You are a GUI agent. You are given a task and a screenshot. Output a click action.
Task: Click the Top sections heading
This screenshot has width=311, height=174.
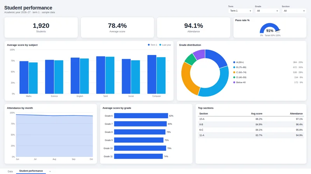coord(206,108)
